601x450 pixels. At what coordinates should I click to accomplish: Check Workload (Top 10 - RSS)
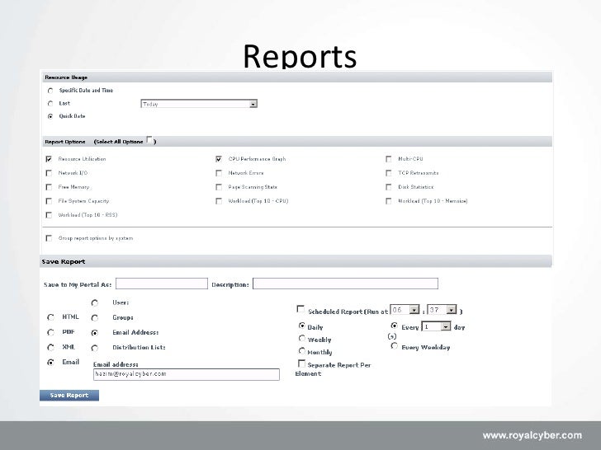[49, 215]
